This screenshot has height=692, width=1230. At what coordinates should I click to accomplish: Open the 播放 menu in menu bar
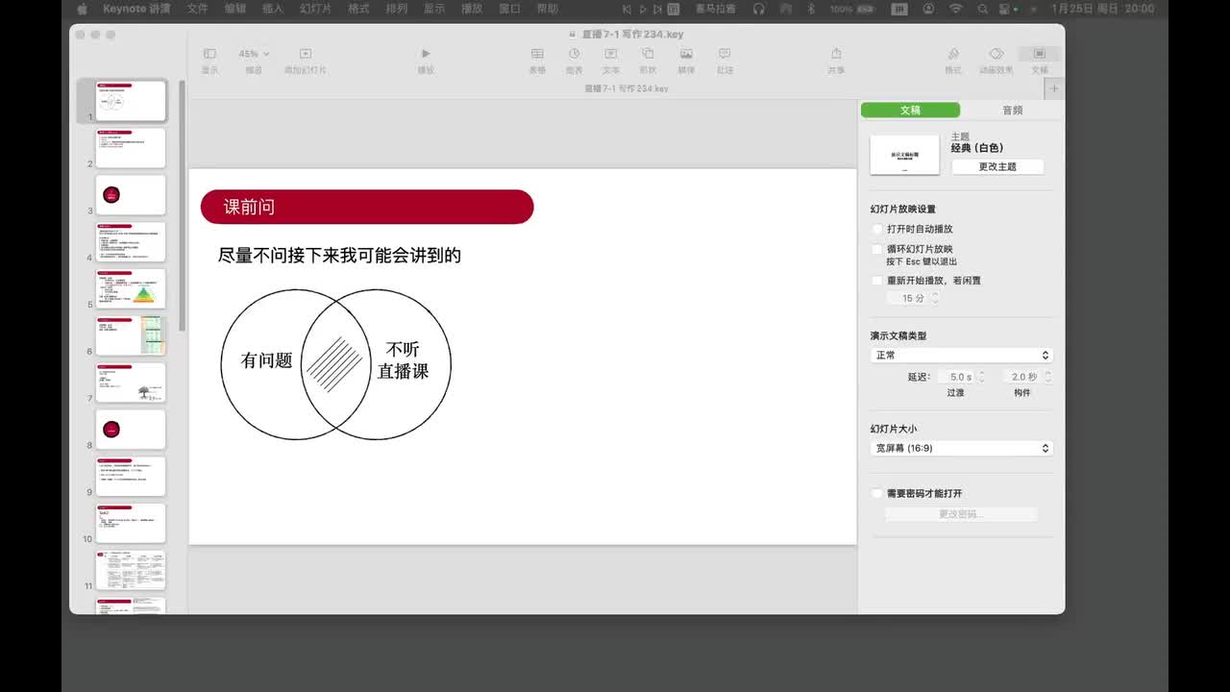point(472,9)
